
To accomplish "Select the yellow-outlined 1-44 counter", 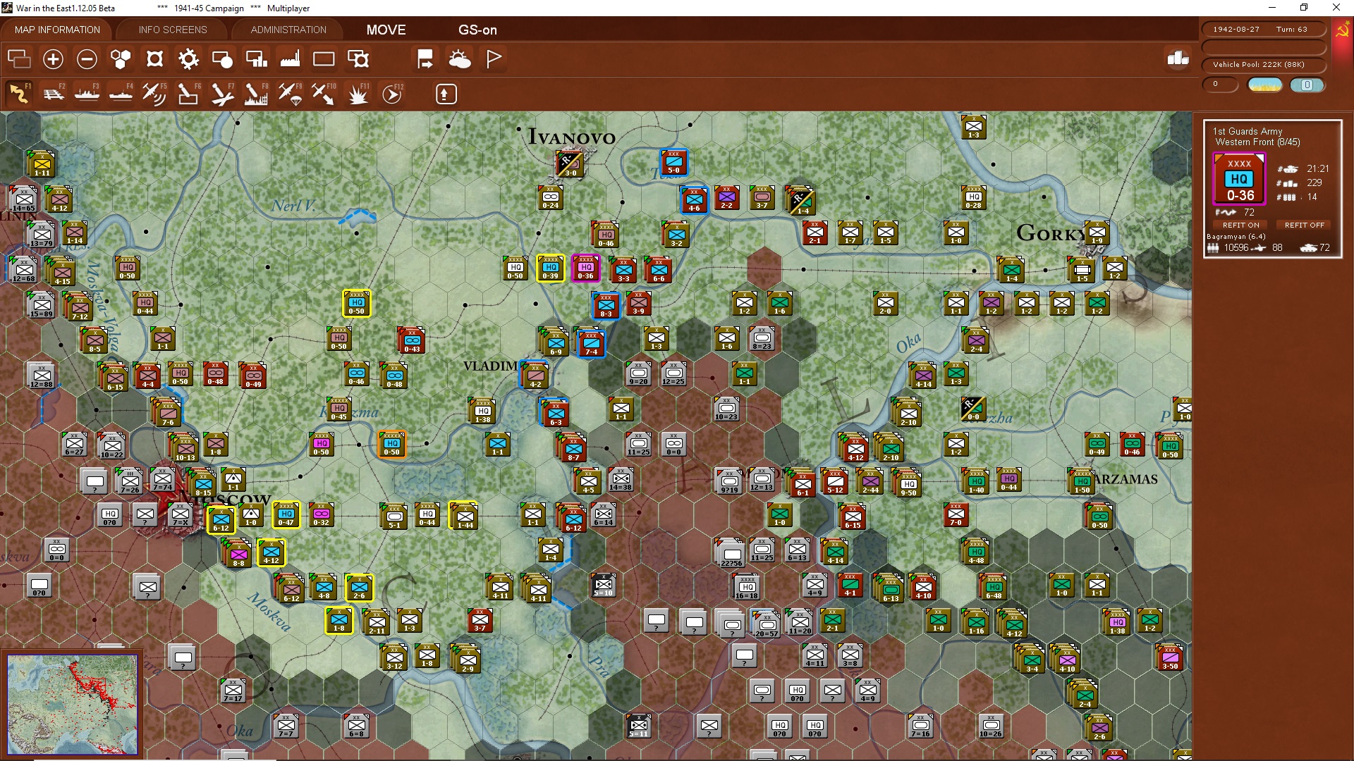I will (465, 516).
